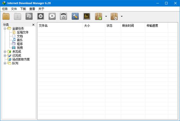Select the 压缩文件 category
The height and width of the screenshot is (121, 180).
coord(22,32)
